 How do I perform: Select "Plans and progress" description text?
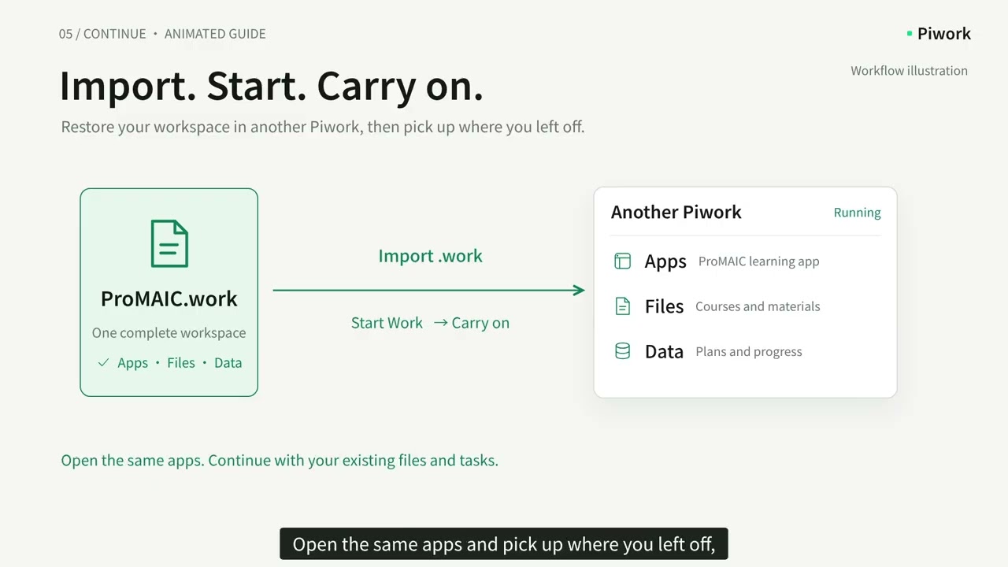[749, 352]
